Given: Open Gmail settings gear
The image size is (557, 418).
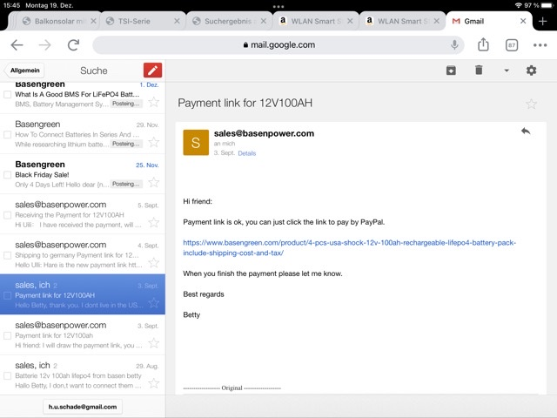Looking at the screenshot, I should tap(531, 71).
